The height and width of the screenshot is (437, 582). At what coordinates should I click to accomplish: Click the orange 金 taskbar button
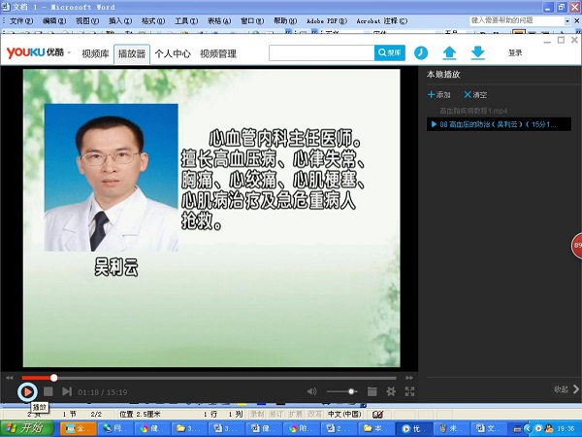[79, 428]
